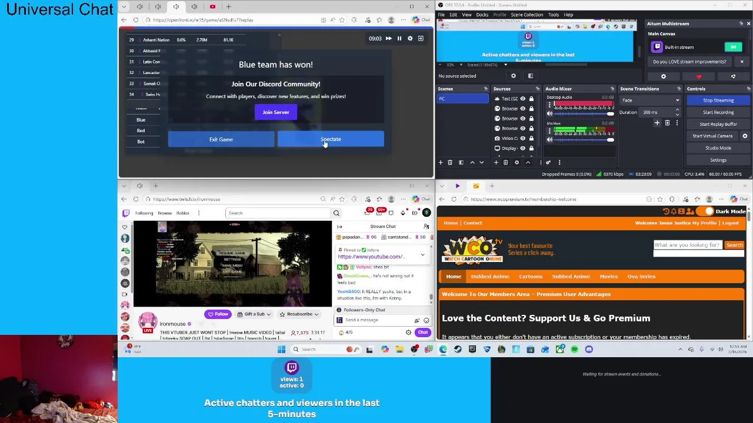Open the OBS Tools menu

click(x=554, y=15)
